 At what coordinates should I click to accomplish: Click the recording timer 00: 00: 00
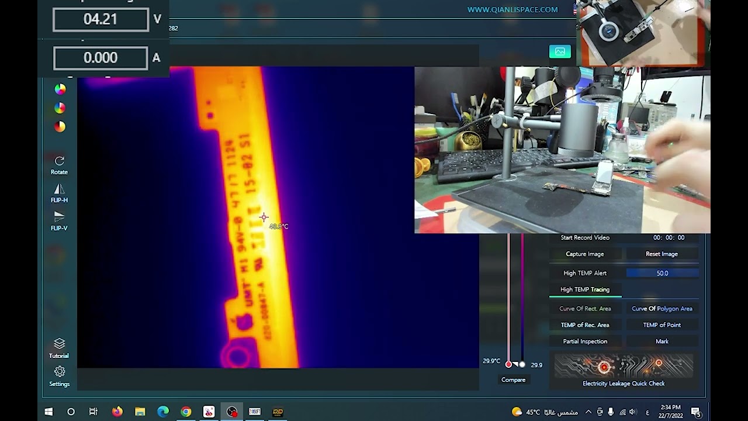tap(669, 237)
